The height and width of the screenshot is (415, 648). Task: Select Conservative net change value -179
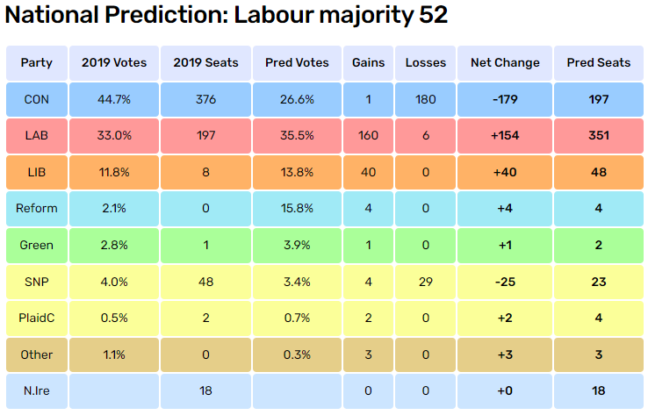click(505, 100)
